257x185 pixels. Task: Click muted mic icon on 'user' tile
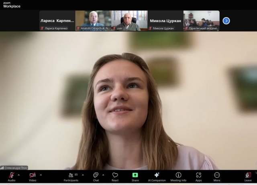pyautogui.click(x=114, y=28)
